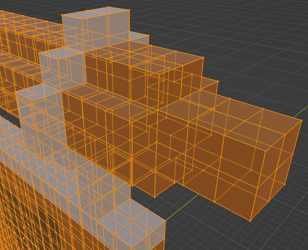Select the lowest corner vertex of the orange beam's end cap

click(250, 221)
